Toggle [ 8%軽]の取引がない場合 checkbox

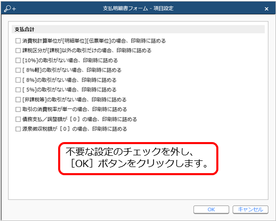click(x=18, y=70)
